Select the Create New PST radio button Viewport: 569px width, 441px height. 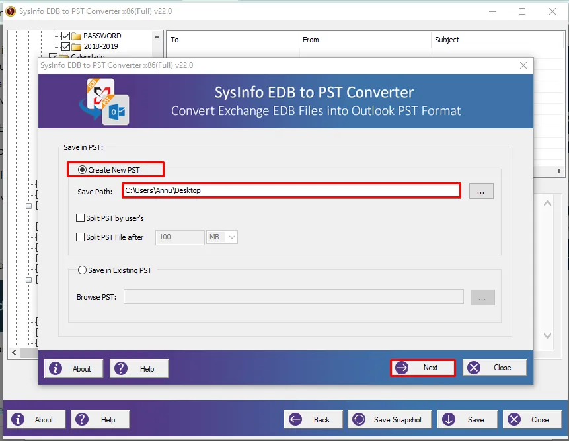click(x=83, y=169)
